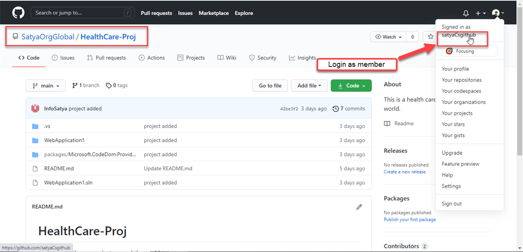The image size is (523, 252).
Task: Open the plus create-new dropdown
Action: point(480,13)
